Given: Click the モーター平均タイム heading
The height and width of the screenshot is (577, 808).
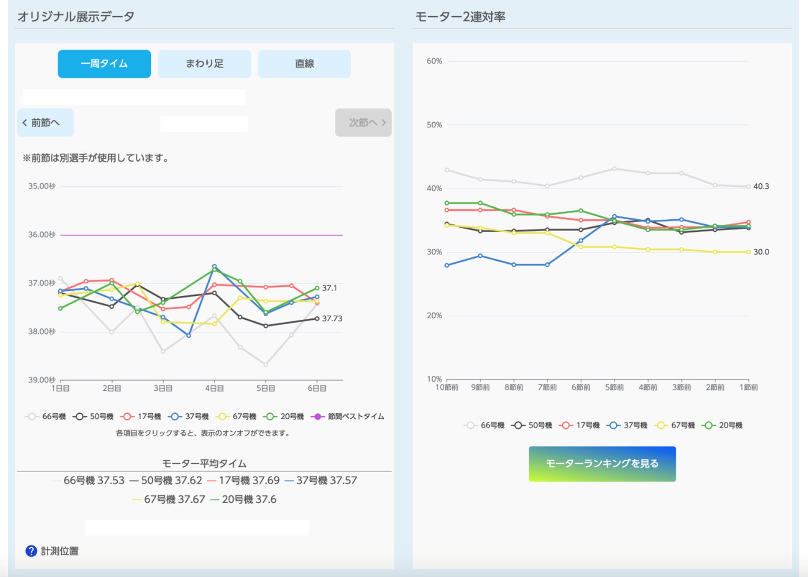Looking at the screenshot, I should [x=204, y=464].
